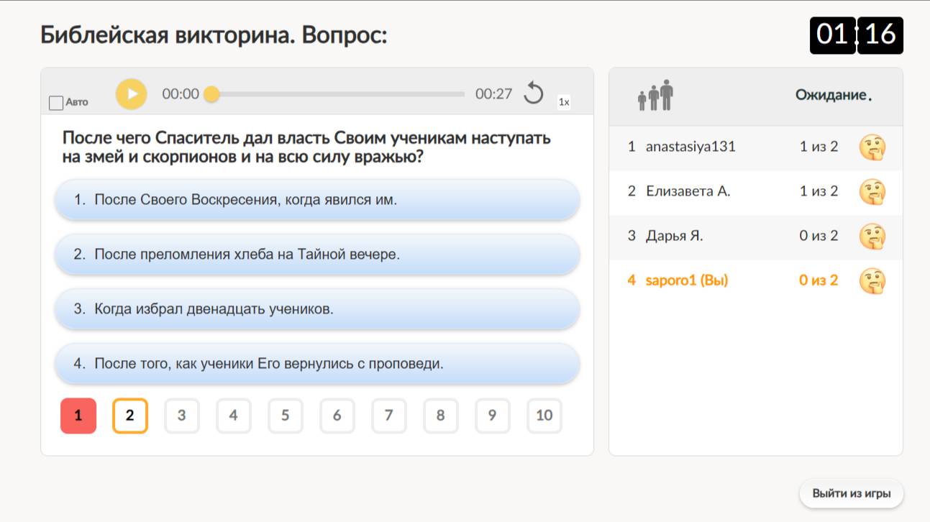
Task: Go to question 2 marker
Action: point(130,416)
